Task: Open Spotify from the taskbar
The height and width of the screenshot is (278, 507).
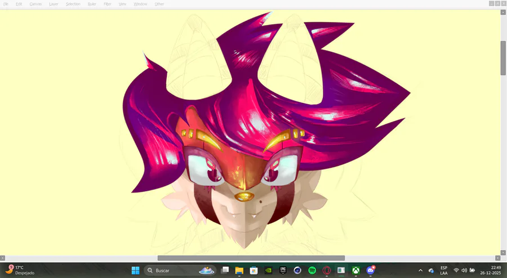Action: tap(312, 270)
